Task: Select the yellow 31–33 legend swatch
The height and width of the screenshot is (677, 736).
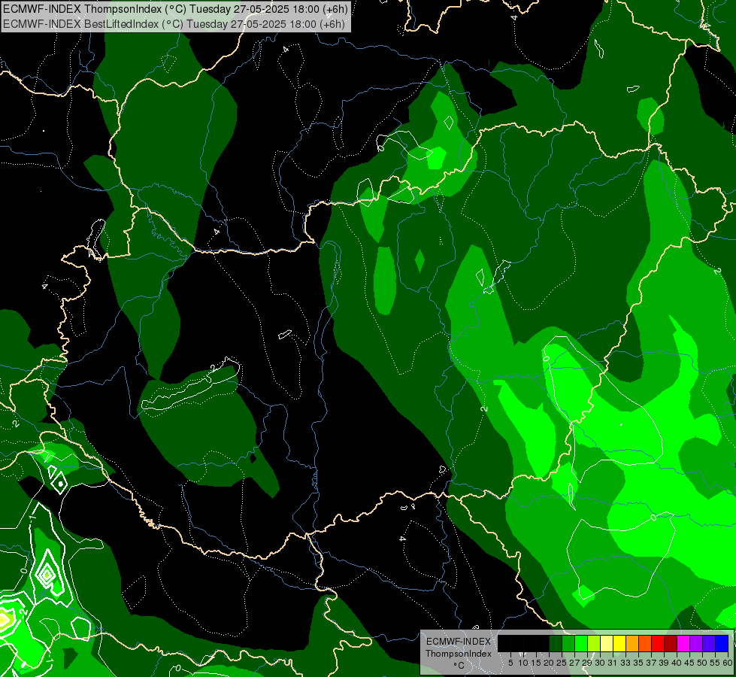Action: point(619,643)
